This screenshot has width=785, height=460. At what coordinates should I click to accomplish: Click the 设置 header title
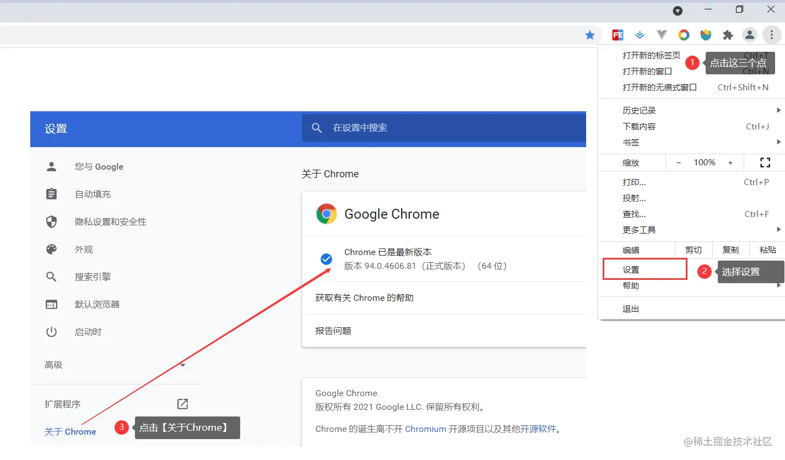tap(56, 129)
